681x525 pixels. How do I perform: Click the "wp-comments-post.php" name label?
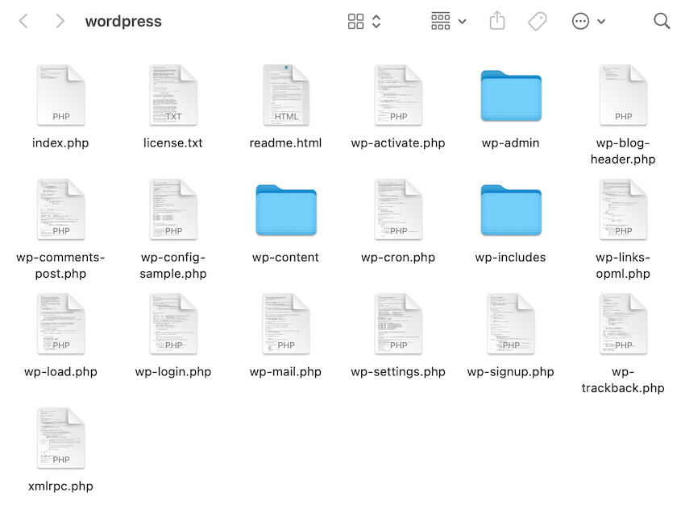60,266
